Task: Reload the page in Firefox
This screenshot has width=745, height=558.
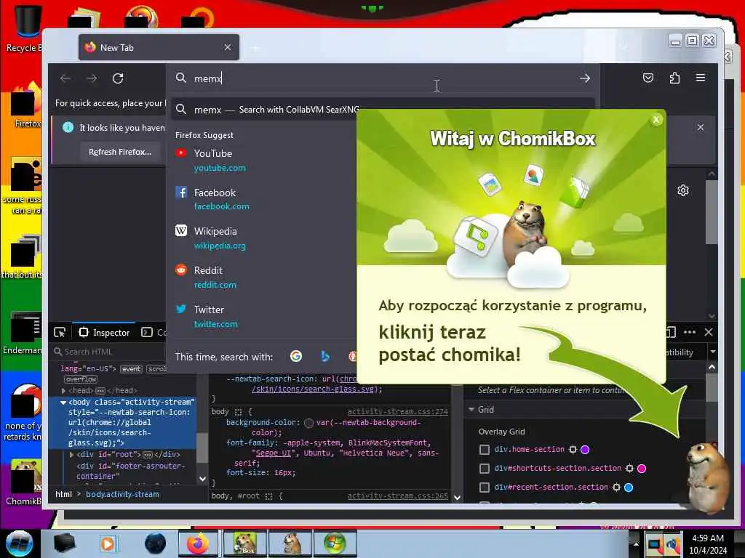Action: point(118,78)
